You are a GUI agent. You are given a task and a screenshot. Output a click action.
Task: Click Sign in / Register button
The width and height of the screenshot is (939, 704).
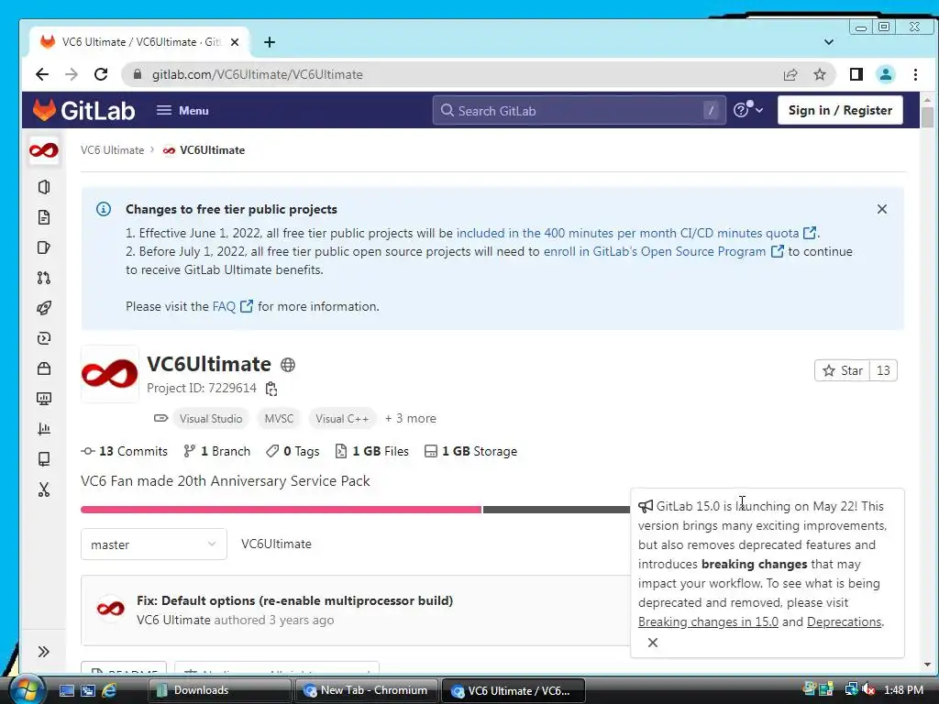pyautogui.click(x=840, y=110)
